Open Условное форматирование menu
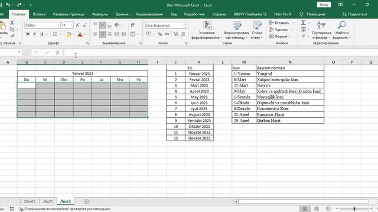 tap(207, 30)
